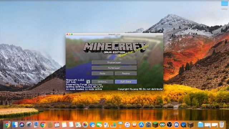Click '11 mods loaded, 11 mods active'
229x129 pixels.
(84, 89)
